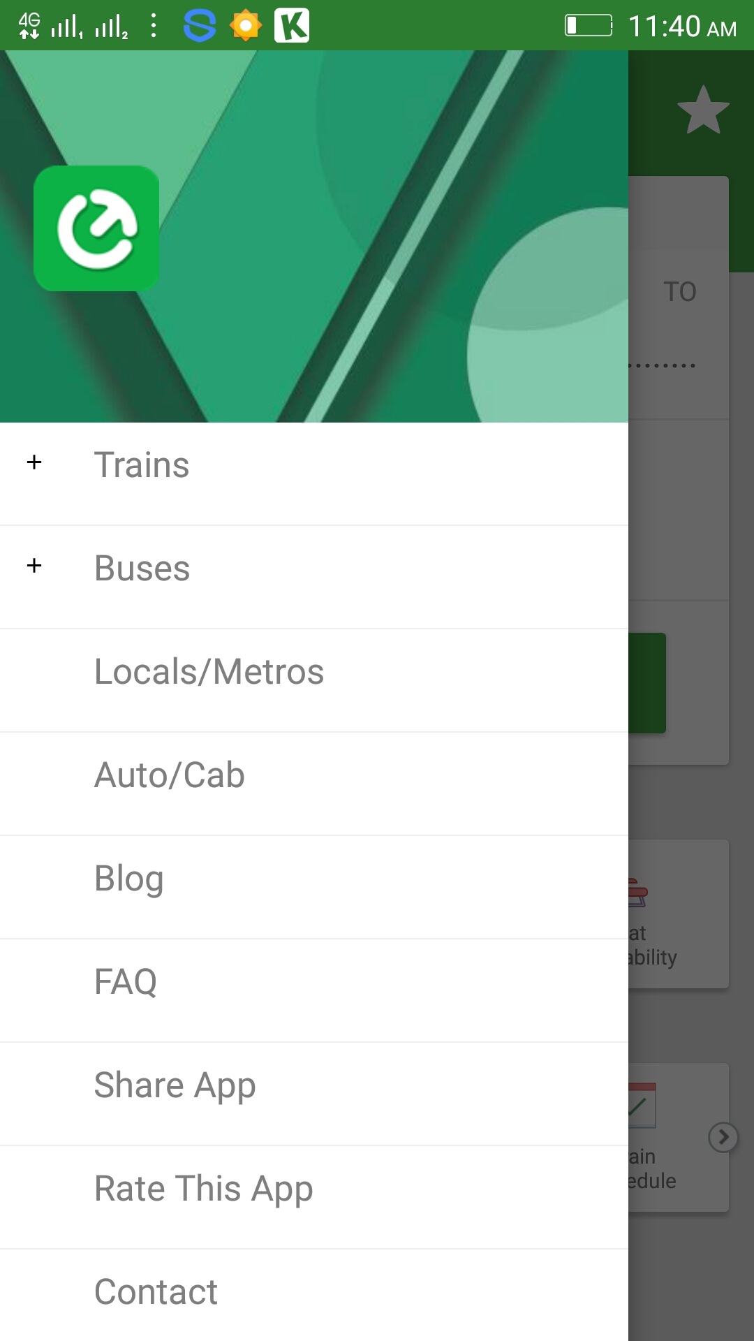Select Locals/Metros from the drawer
Screen dimensions: 754x1341
pyautogui.click(x=209, y=672)
